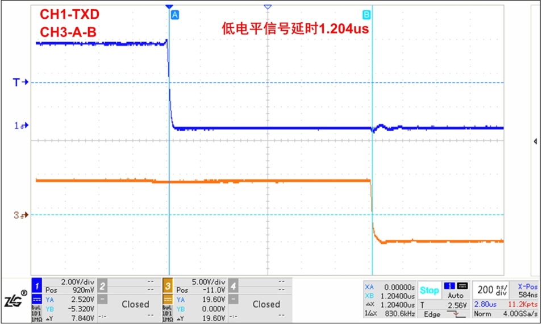Select the channel 3 indicator button
The height and width of the screenshot is (324, 542).
[x=168, y=286]
